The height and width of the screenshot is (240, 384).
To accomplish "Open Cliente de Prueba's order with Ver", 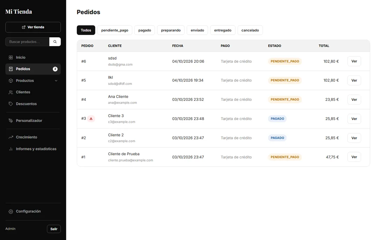I will coord(354,157).
